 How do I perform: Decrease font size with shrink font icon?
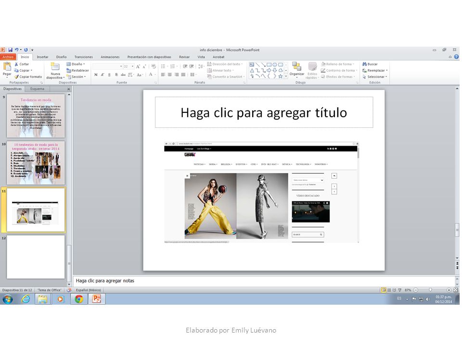[x=144, y=66]
